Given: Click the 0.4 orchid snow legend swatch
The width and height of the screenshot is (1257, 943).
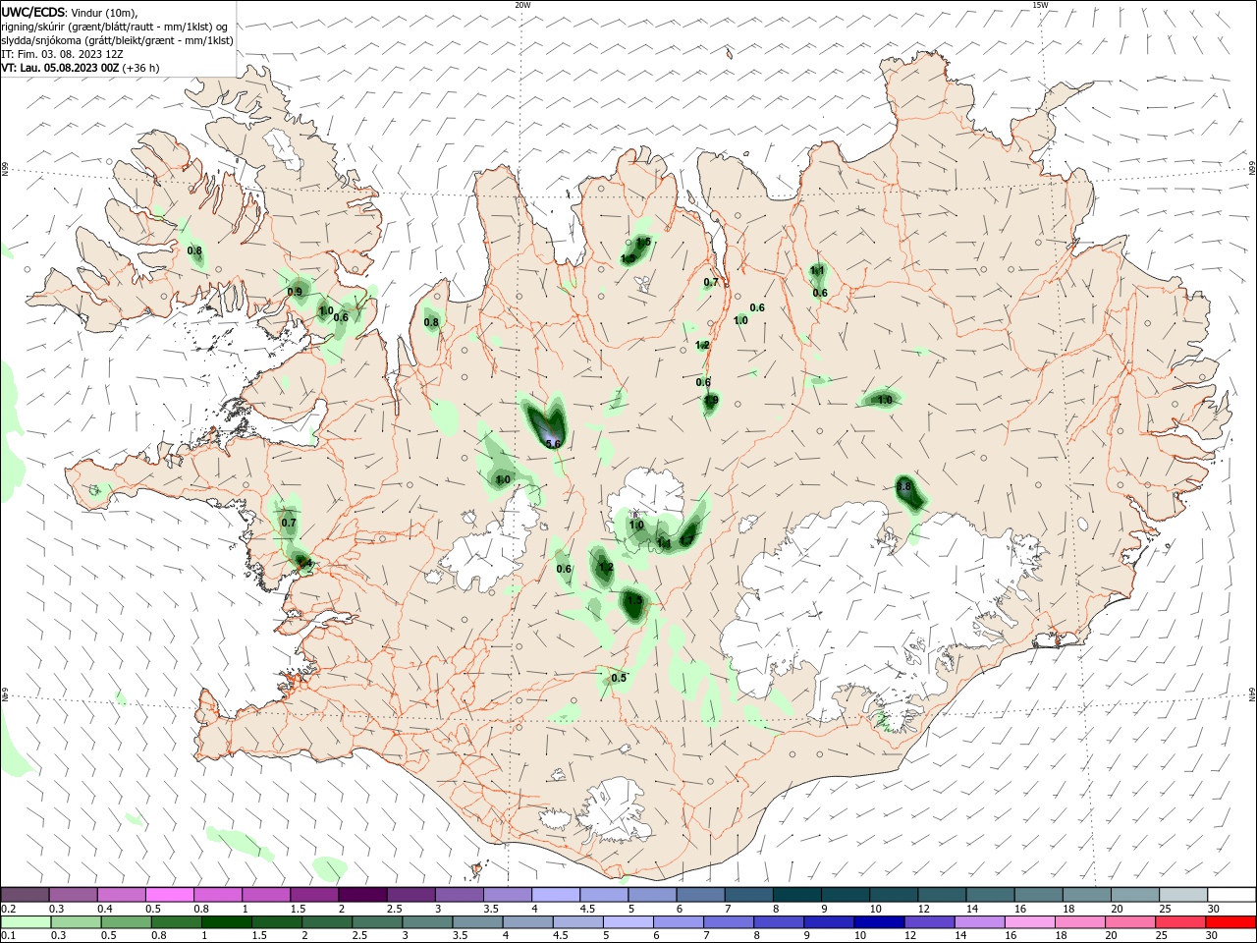Looking at the screenshot, I should pyautogui.click(x=122, y=895).
